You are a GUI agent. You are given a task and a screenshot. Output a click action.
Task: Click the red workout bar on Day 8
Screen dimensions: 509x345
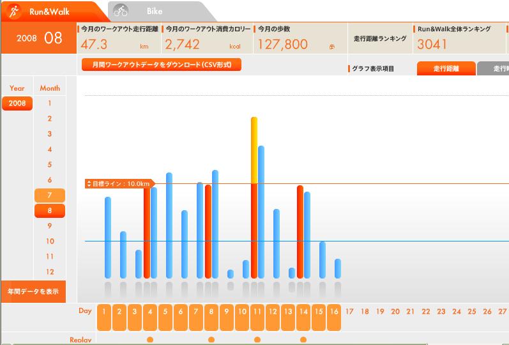(x=208, y=232)
